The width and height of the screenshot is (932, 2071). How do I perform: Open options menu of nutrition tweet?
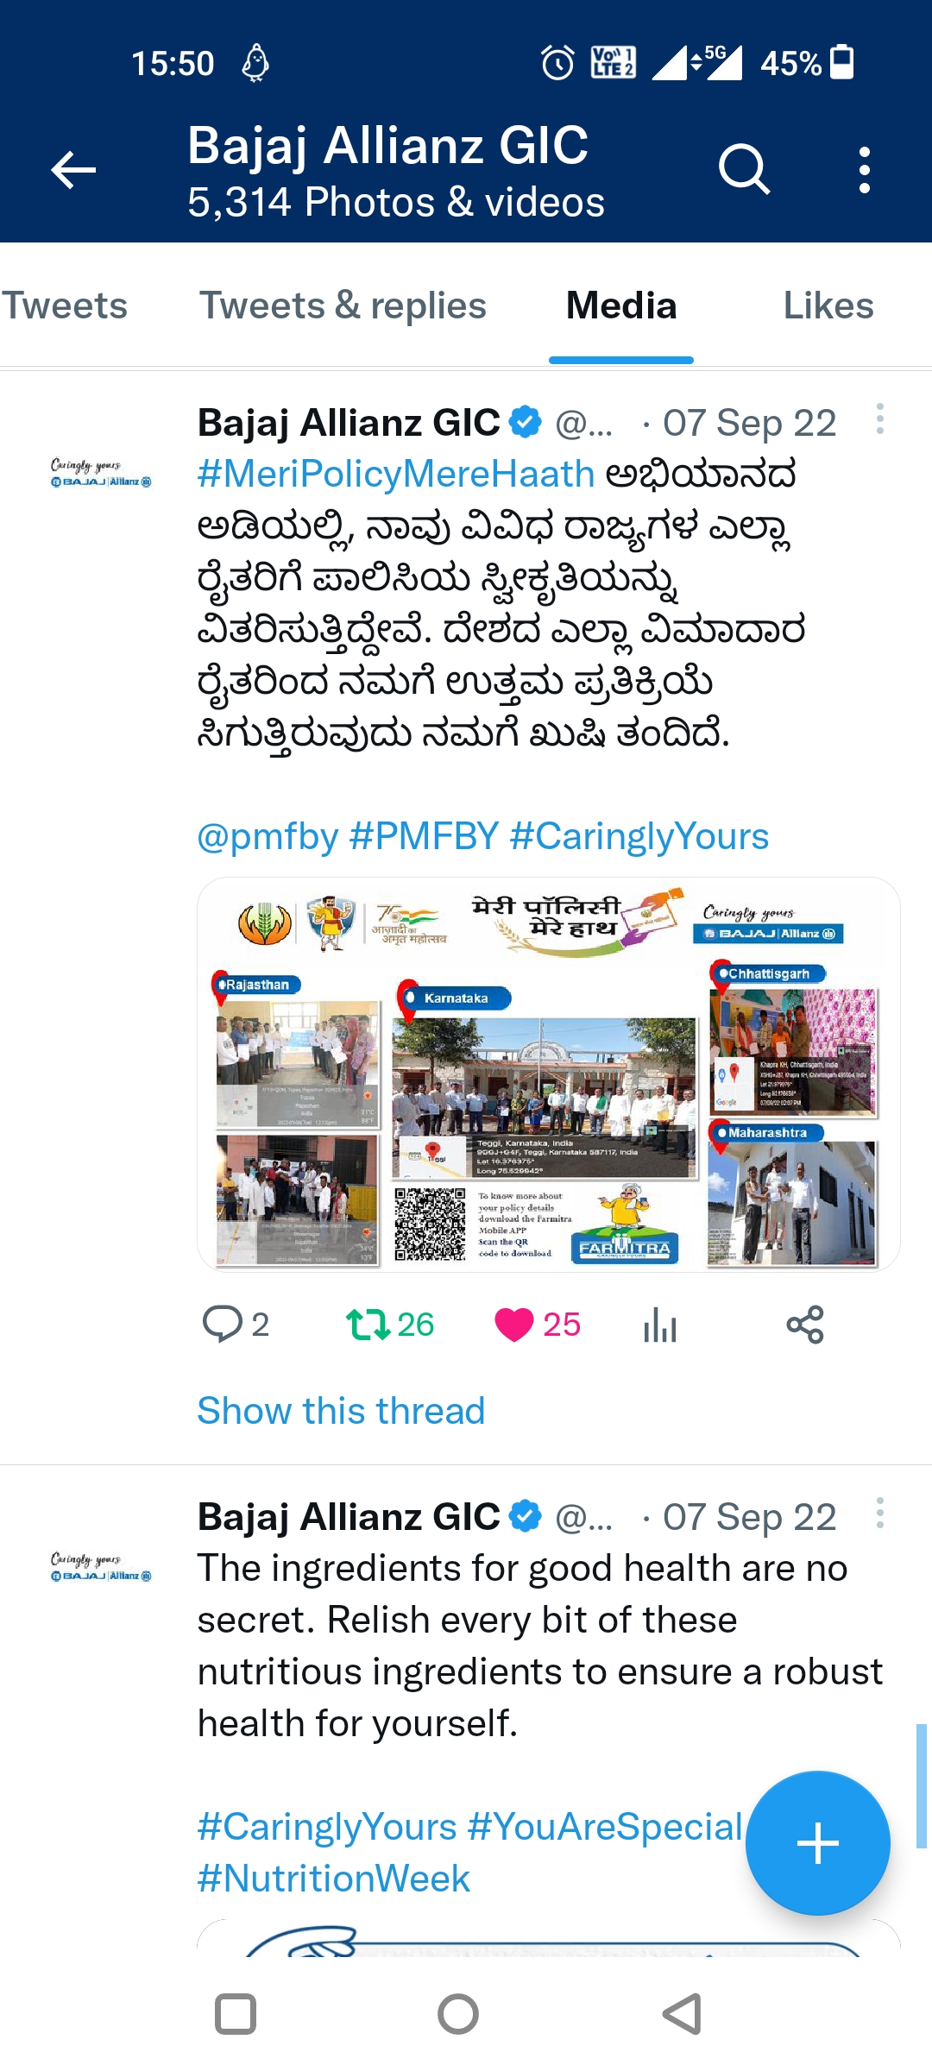click(x=879, y=1514)
